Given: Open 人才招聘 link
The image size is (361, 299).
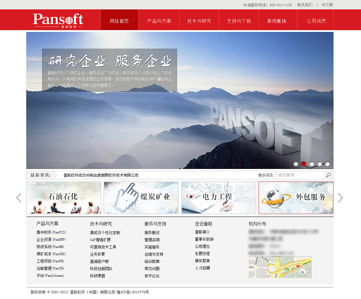Looking at the screenshot, I should coord(202,268).
